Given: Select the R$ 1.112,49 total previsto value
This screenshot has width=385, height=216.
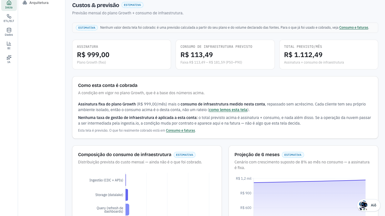Looking at the screenshot, I should tap(303, 55).
